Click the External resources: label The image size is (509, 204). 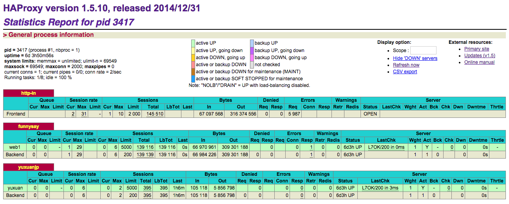tap(471, 42)
